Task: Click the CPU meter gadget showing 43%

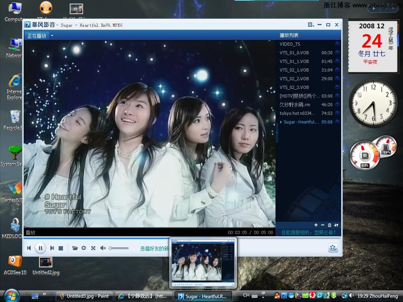Action: pos(364,155)
